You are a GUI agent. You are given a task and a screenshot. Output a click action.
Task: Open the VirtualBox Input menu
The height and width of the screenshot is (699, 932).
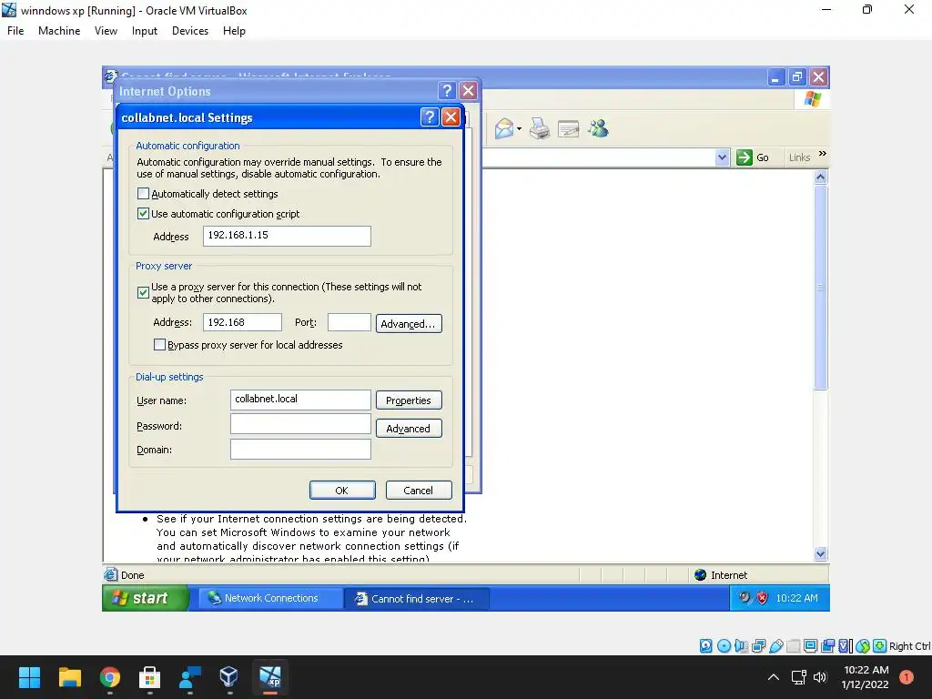click(145, 31)
